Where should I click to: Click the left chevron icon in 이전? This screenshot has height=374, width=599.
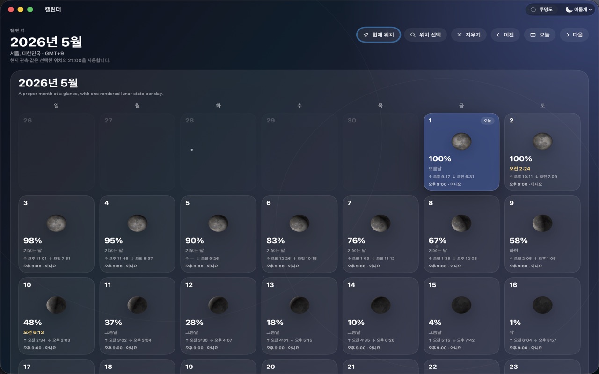pos(498,35)
